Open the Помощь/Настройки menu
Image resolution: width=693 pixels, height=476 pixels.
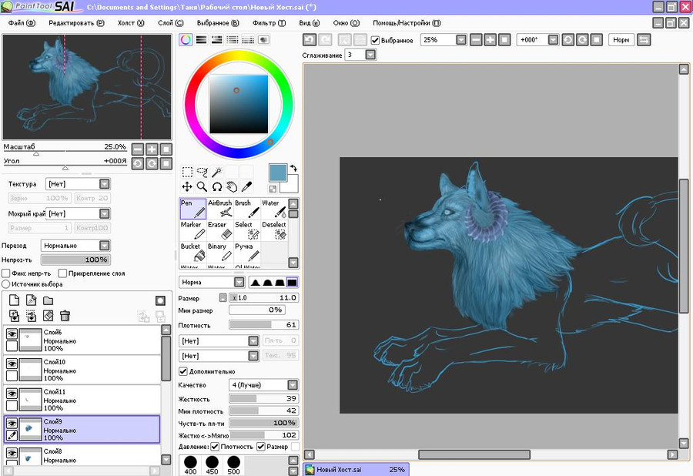pos(407,23)
